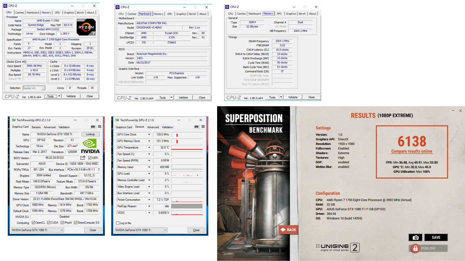Expand the Tools dropdown arrow in CPU-Z Memory window

[x=281, y=97]
